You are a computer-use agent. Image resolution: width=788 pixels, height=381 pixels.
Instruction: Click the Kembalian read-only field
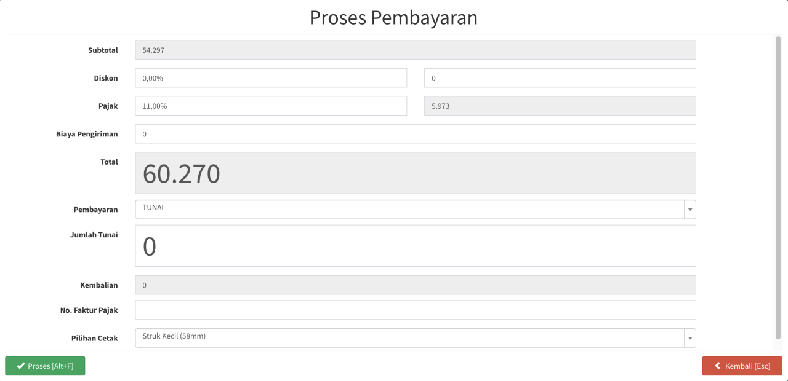click(416, 285)
